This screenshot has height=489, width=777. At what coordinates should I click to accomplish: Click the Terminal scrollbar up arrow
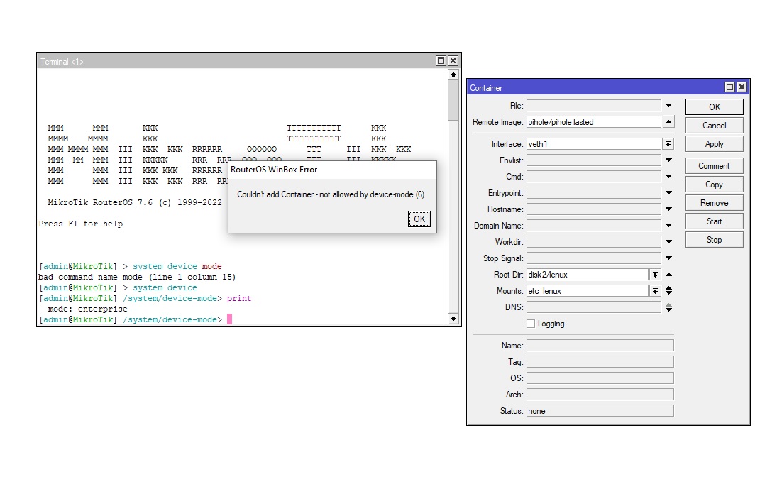point(453,75)
